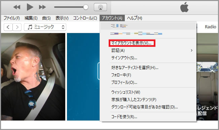Viewport: 219px width, 130px height.
Task: Click the Apple logo icon
Action: (x=184, y=7)
